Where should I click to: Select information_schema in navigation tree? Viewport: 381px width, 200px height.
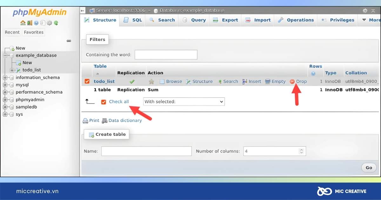pos(38,78)
